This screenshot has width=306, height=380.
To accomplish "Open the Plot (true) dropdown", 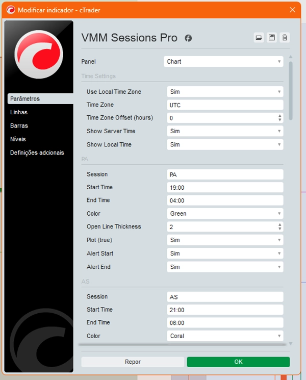I will point(225,240).
